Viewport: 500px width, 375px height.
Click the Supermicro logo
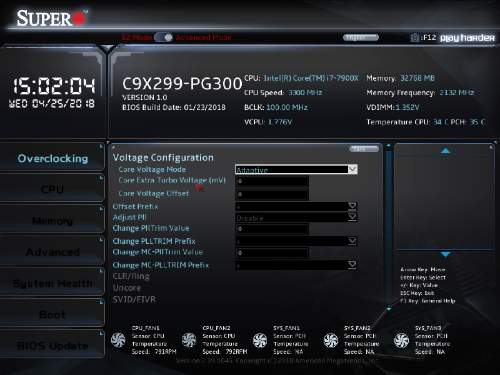pyautogui.click(x=52, y=18)
